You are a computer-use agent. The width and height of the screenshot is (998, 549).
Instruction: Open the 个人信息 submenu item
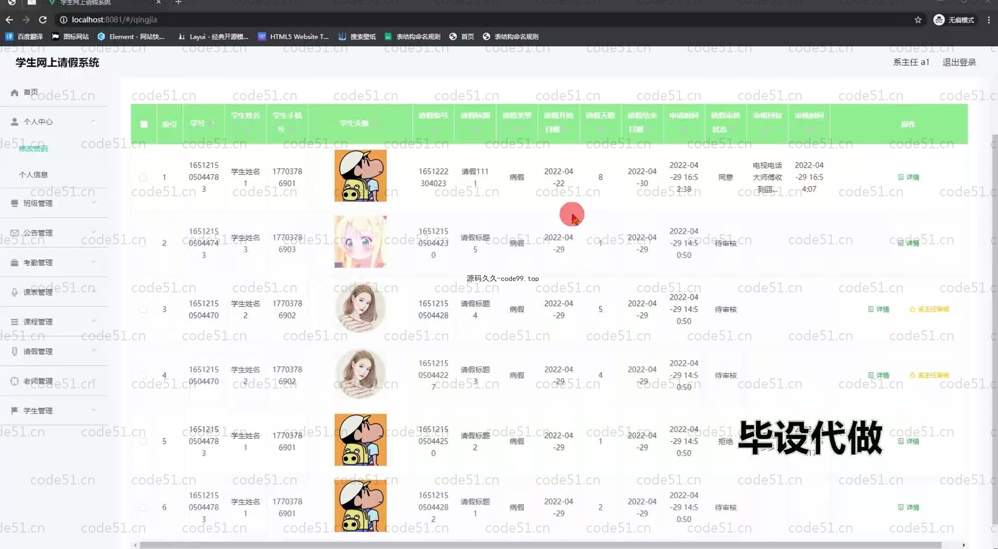coord(33,175)
